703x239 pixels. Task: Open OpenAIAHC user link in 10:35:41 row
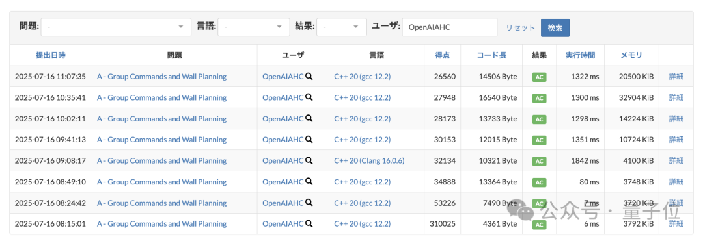click(283, 97)
